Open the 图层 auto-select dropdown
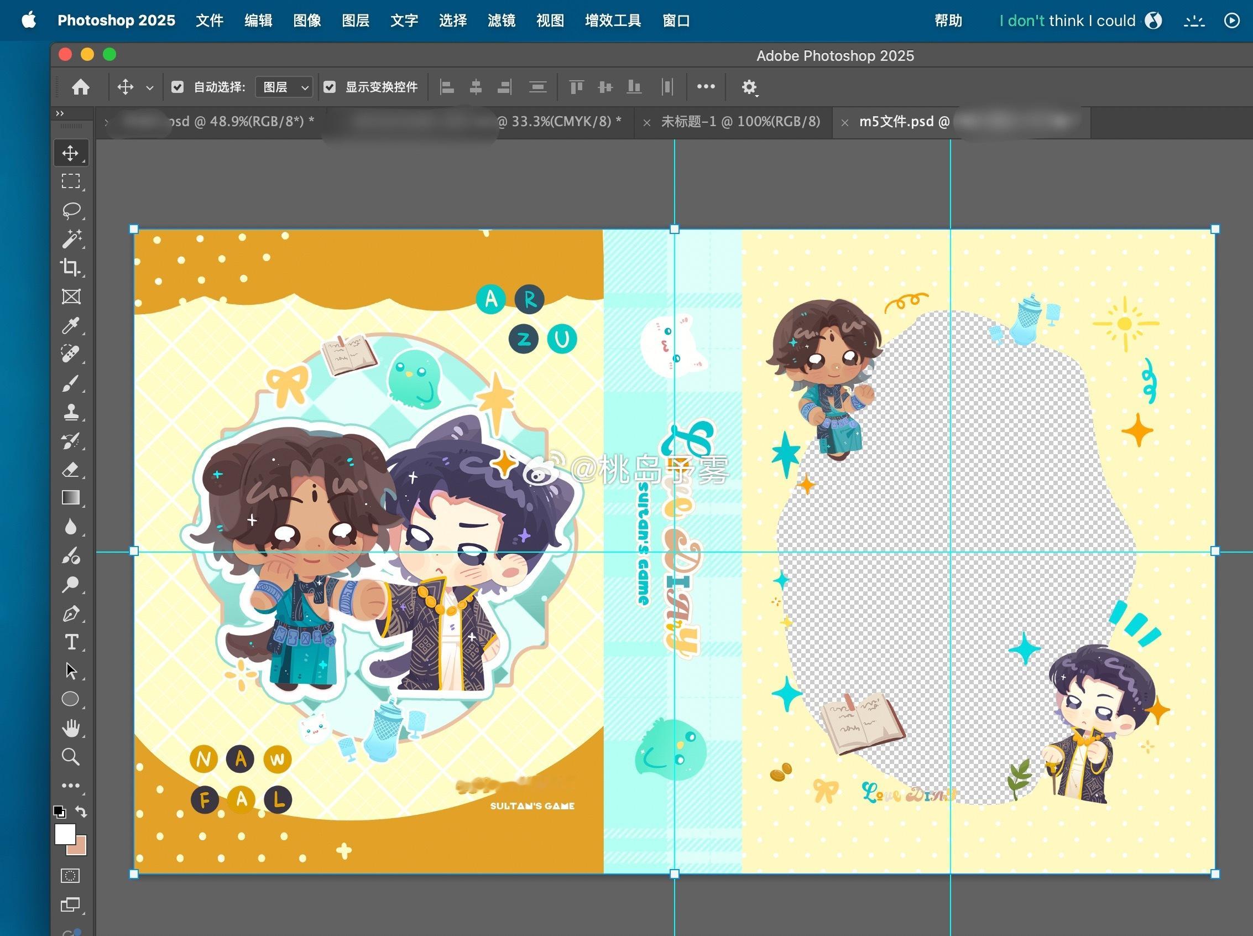 [x=284, y=87]
